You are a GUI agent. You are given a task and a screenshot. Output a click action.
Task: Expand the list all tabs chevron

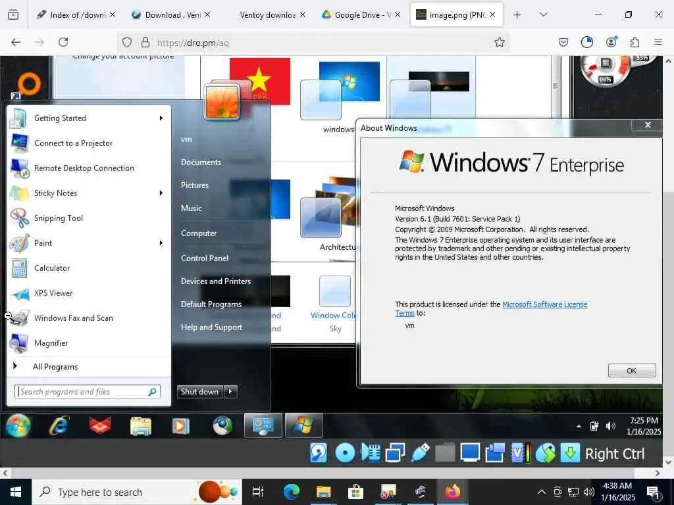[543, 15]
